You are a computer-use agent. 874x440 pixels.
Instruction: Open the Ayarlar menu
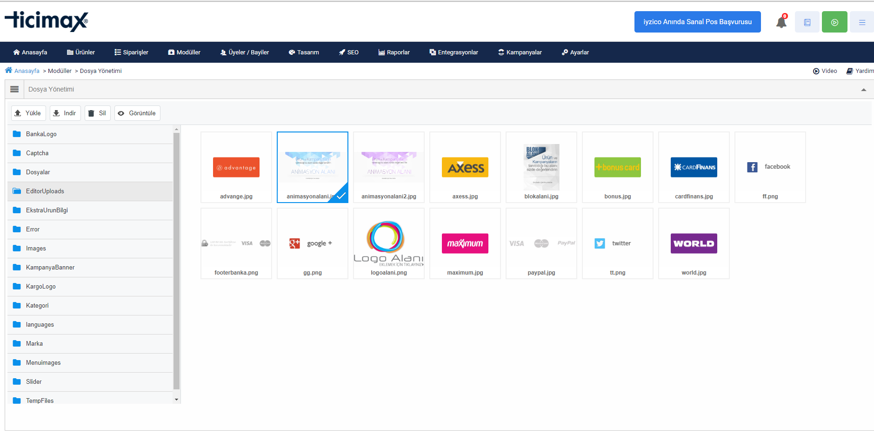[575, 52]
